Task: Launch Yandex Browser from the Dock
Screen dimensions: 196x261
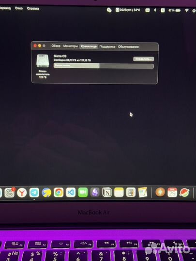Action: point(22,193)
